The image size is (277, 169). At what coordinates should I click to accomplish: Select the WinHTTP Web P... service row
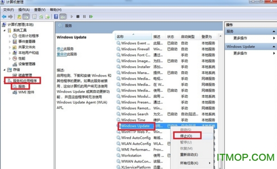[143, 132]
